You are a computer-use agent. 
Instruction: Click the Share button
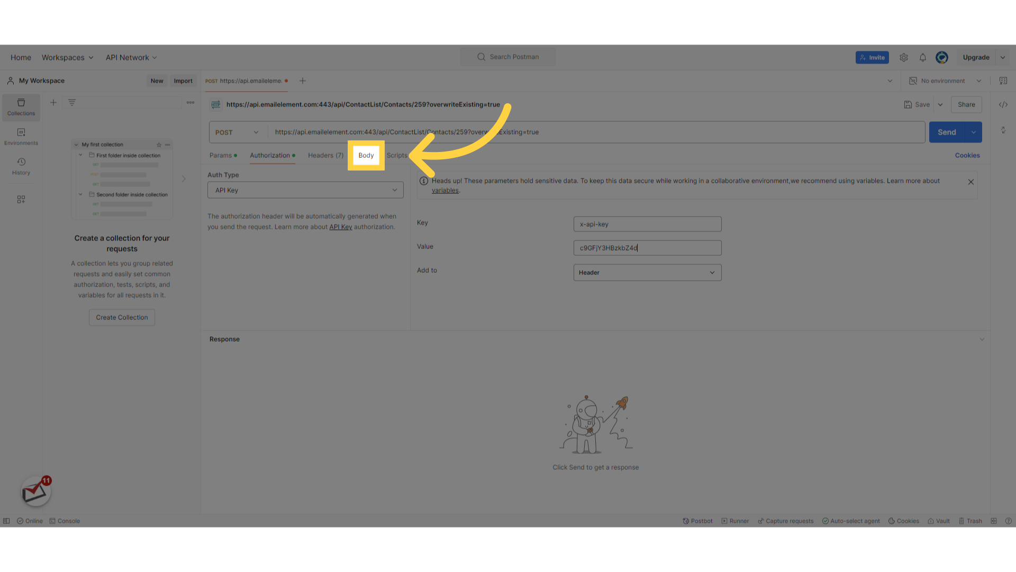click(x=966, y=105)
